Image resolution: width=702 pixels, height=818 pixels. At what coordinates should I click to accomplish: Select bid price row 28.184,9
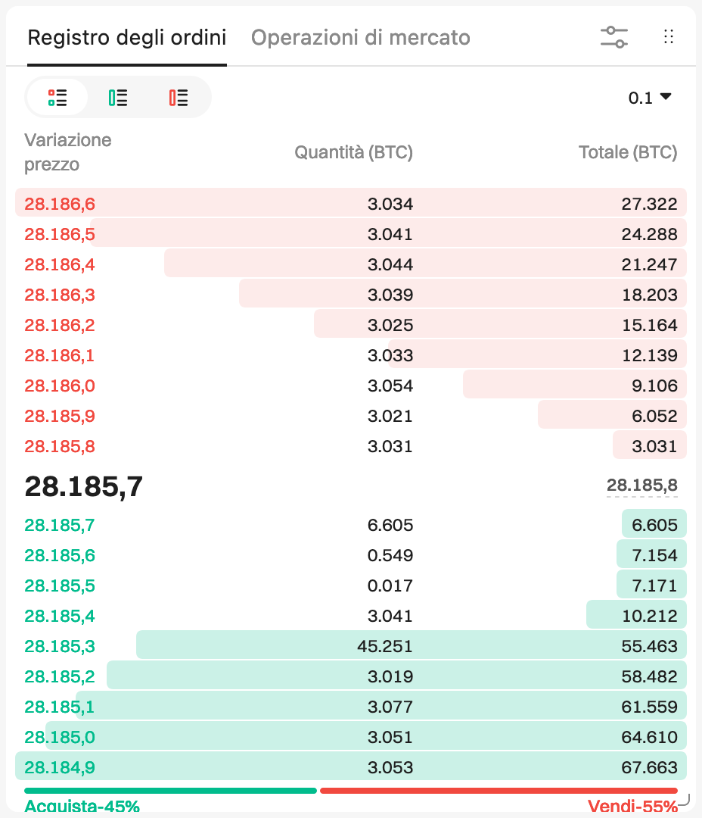351,766
